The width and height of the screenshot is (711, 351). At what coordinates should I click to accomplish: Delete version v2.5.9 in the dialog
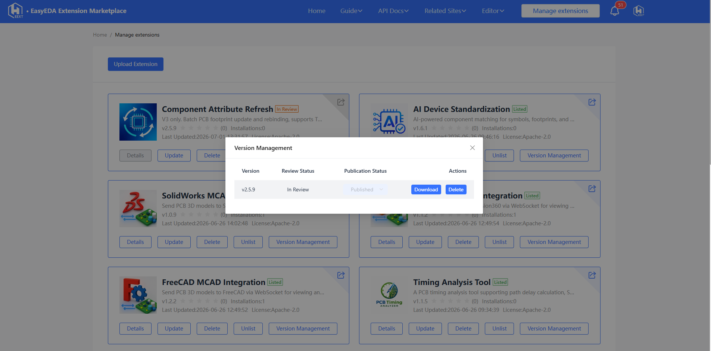(456, 189)
